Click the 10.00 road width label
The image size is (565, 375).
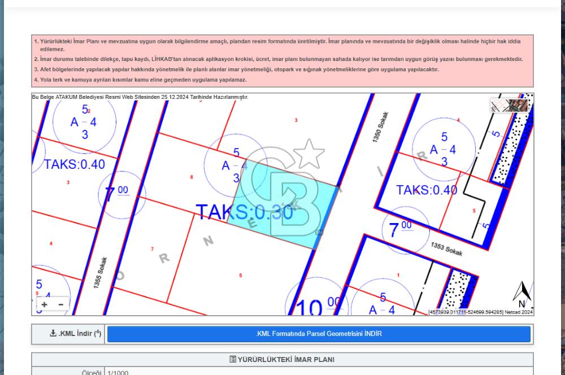pos(318,308)
